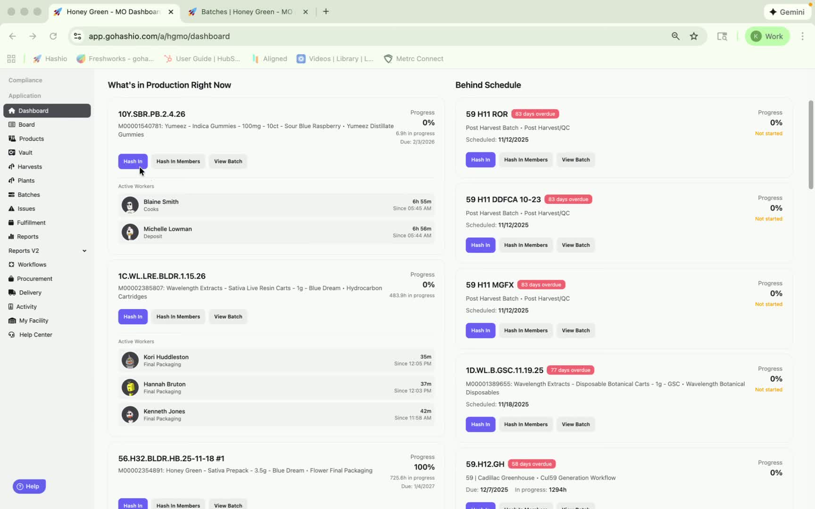Viewport: 815px width, 509px height.
Task: Click the Delivery truck icon
Action: click(12, 293)
